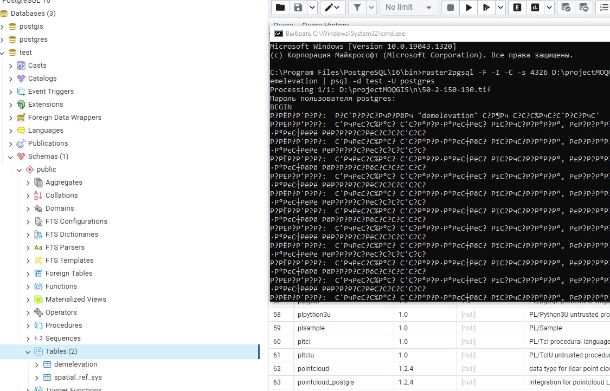Click the Edit pencil icon
The image size is (610, 391).
pos(330,8)
